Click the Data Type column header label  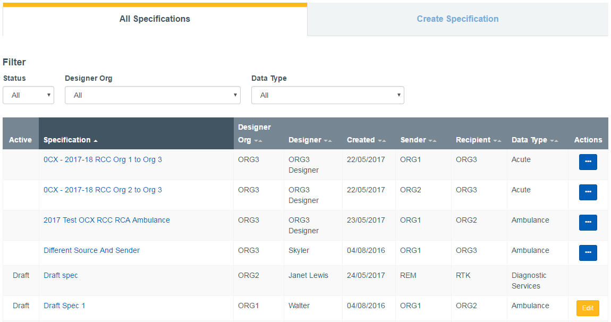click(x=529, y=140)
